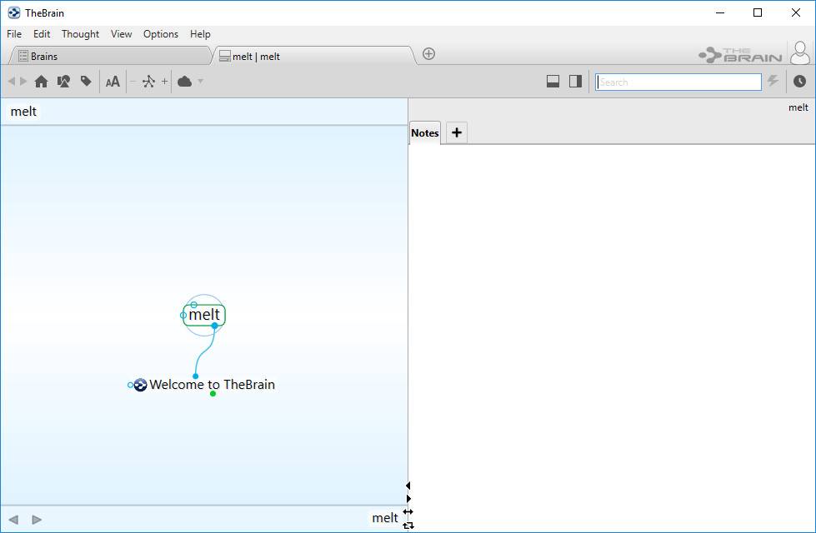Open the user account avatar icon
816x533 pixels.
tap(800, 53)
